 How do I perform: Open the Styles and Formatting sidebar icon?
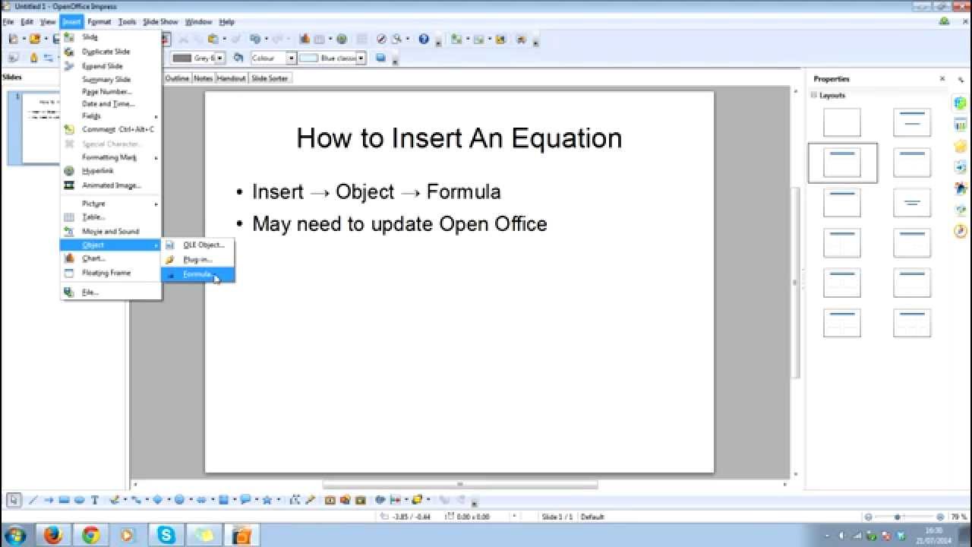(960, 188)
